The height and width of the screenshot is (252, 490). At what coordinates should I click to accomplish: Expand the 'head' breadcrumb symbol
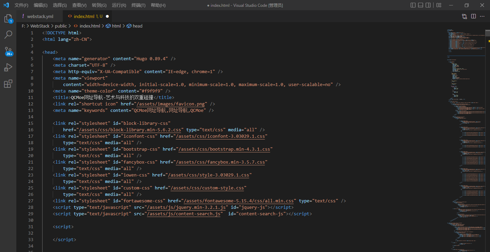[x=137, y=26]
